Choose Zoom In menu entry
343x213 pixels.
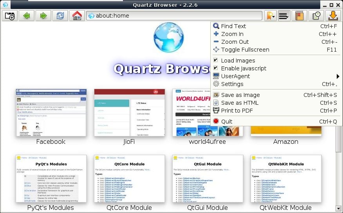276,34
